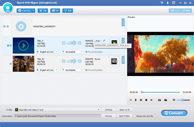Click Open Folder button
The image size is (194, 127).
124,116
